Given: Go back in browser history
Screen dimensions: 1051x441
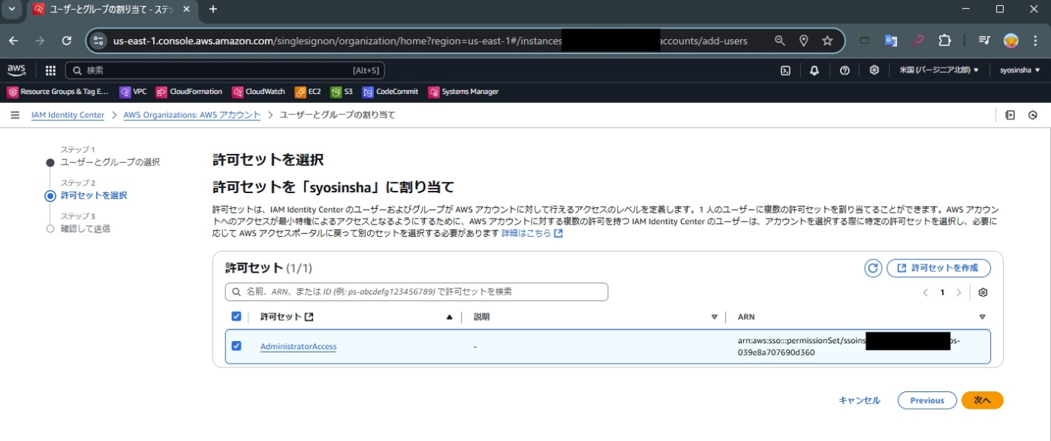Looking at the screenshot, I should [x=14, y=41].
